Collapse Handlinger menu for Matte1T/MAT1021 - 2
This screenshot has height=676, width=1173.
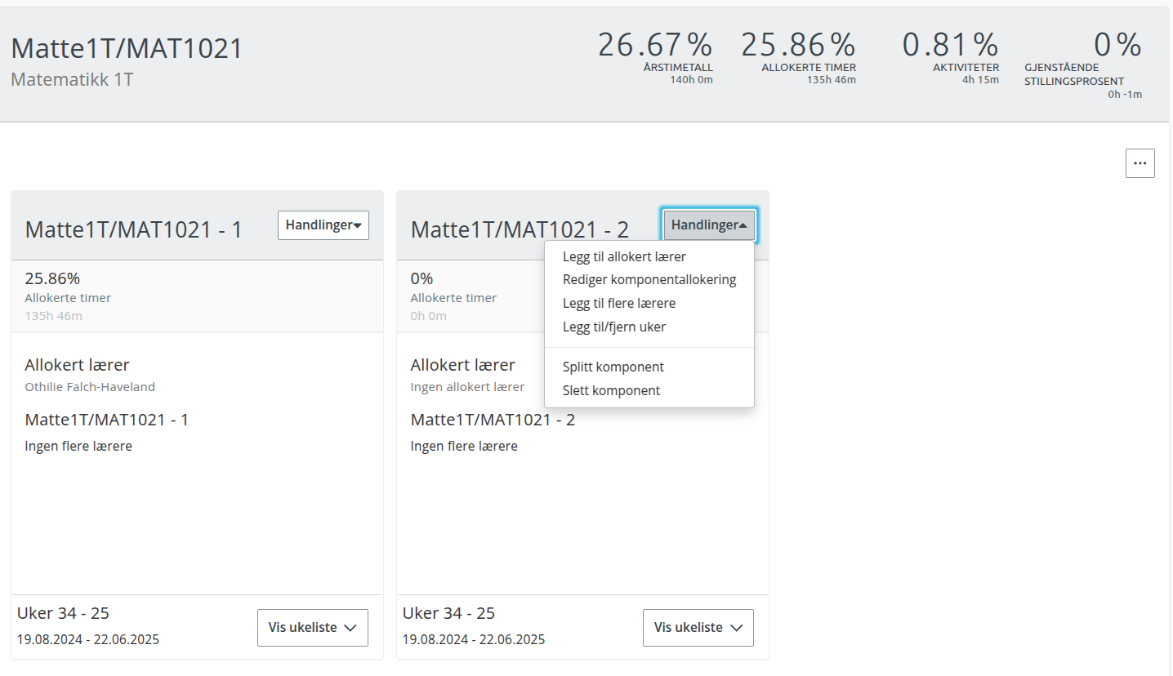709,225
